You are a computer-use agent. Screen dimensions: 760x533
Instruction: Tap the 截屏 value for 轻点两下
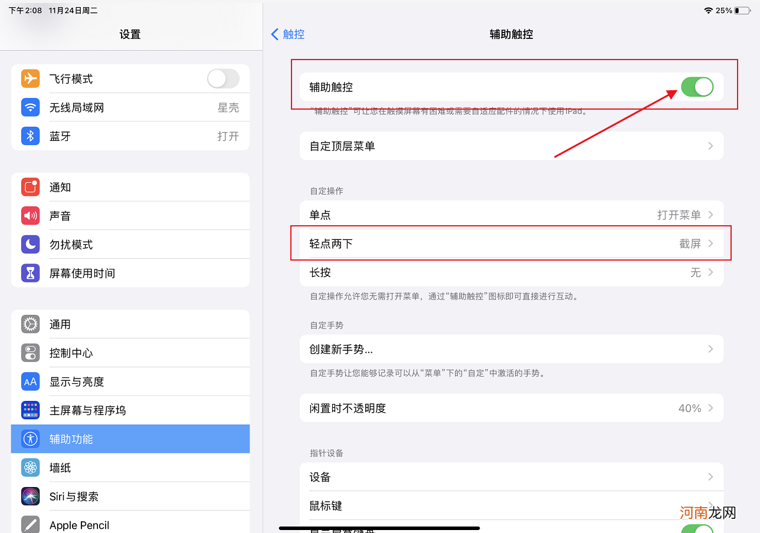click(x=690, y=244)
